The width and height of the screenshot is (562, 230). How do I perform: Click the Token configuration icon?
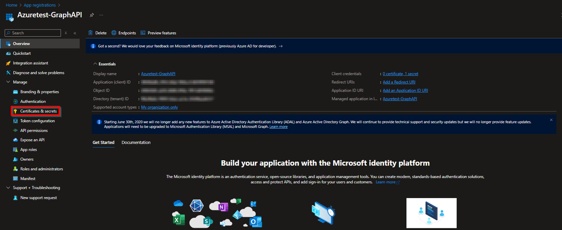tap(15, 121)
